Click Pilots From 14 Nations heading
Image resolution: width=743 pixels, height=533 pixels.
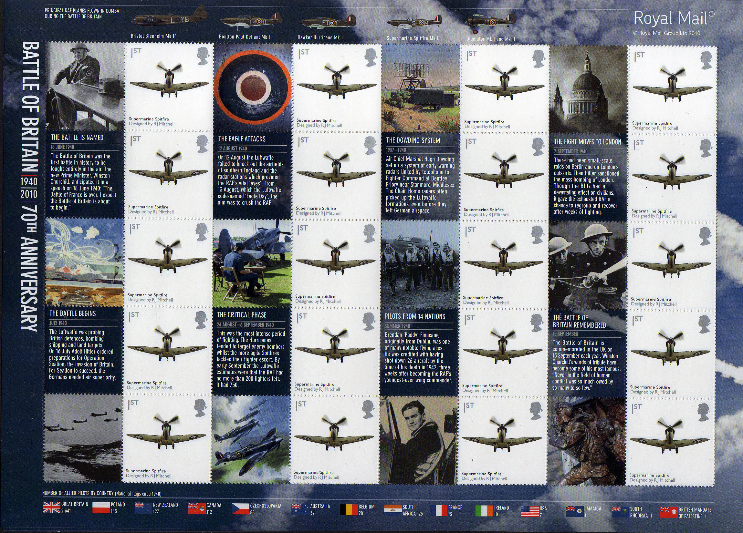tap(415, 316)
